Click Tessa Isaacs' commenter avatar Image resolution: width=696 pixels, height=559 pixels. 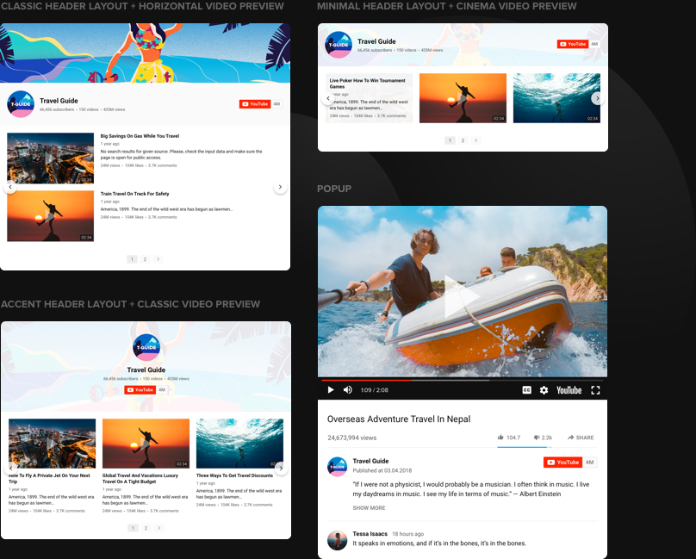pos(337,539)
